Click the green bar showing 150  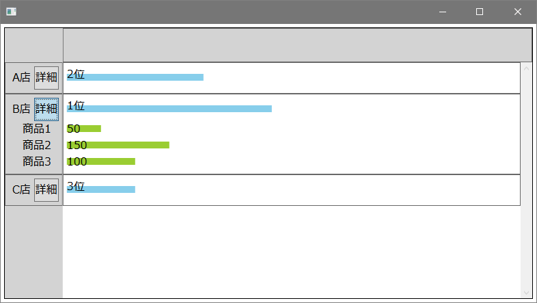pyautogui.click(x=118, y=145)
